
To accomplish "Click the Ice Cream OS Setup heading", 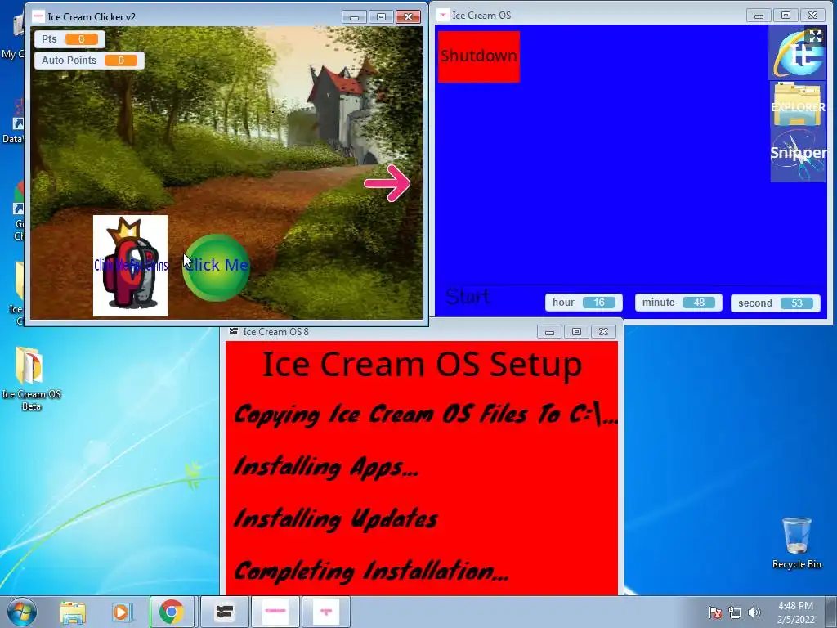I will (x=423, y=365).
